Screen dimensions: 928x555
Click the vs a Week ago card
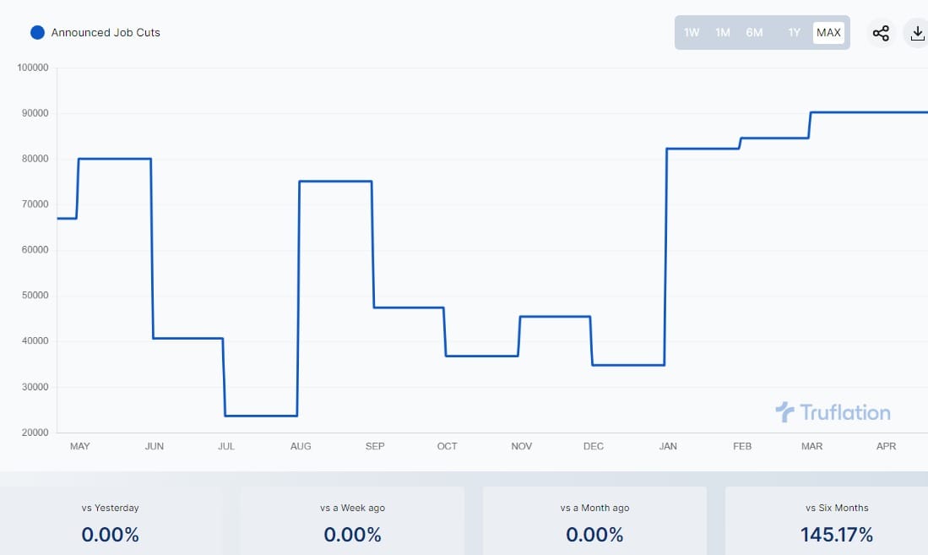(x=352, y=521)
